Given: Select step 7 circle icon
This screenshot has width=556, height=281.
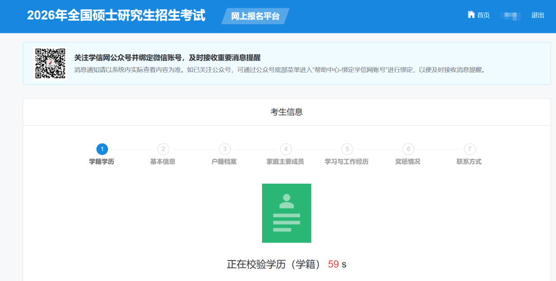Looking at the screenshot, I should 469,149.
